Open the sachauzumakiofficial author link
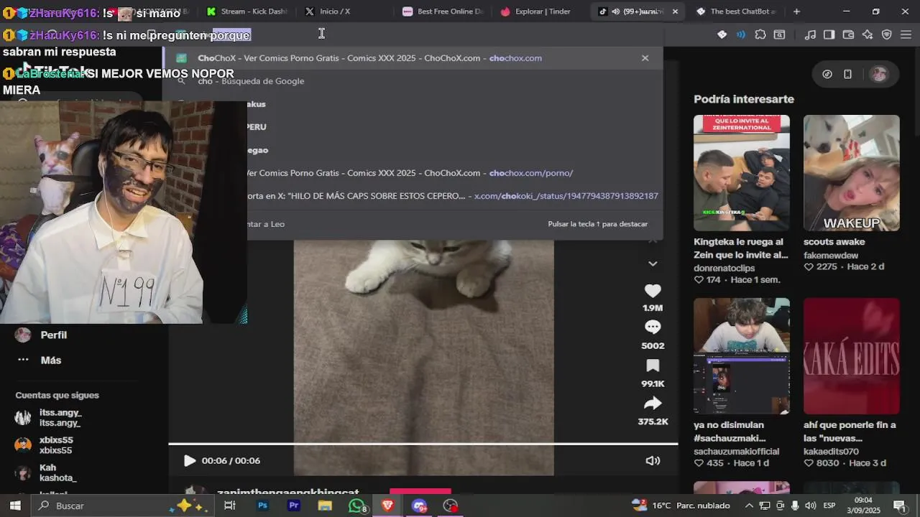Viewport: 920px width, 517px height. tap(736, 452)
